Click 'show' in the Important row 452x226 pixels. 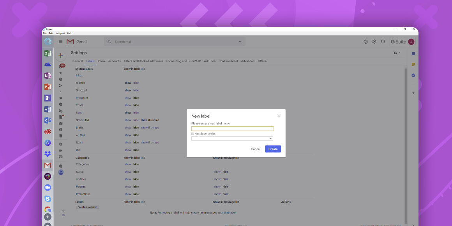128,98
